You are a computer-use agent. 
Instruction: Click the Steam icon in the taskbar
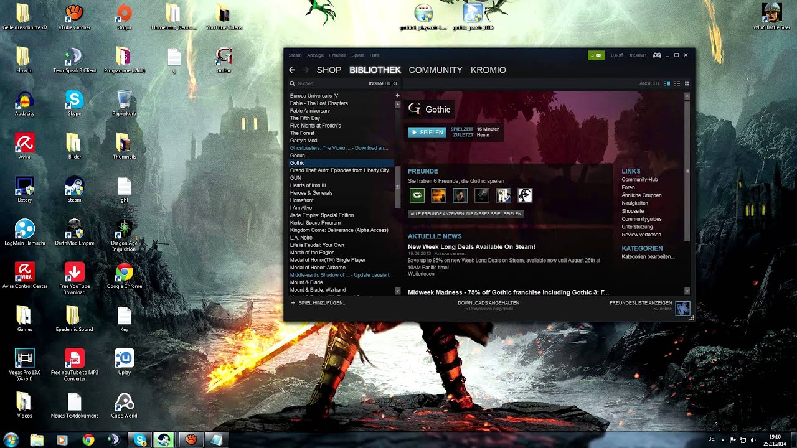tap(165, 440)
